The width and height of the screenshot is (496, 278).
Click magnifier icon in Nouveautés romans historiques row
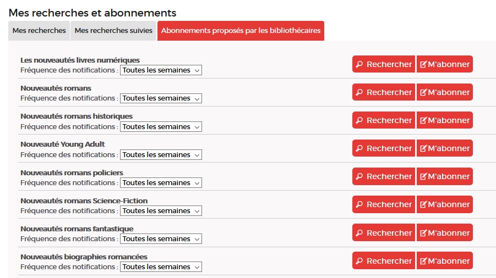tap(359, 120)
